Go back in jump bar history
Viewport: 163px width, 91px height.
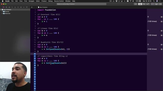[x=34, y=7]
